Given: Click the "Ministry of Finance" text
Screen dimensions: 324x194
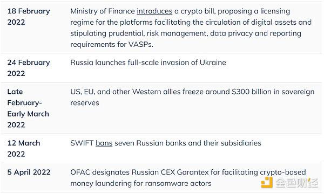Looking at the screenshot, I should (x=103, y=11).
